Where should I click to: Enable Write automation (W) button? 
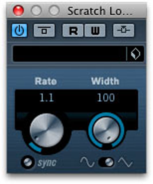(95, 31)
